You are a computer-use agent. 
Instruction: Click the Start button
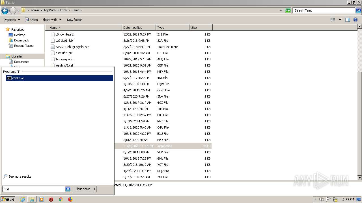point(8,199)
